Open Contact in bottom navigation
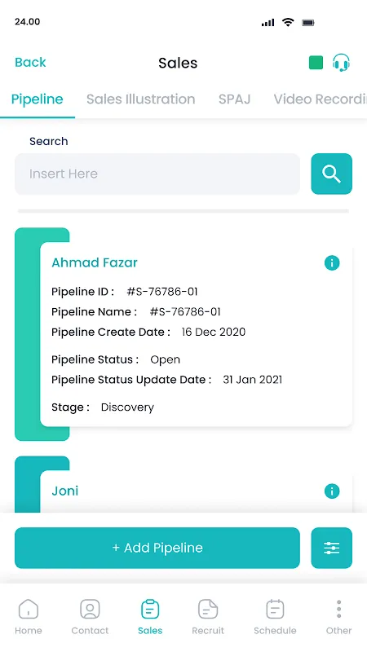The image size is (367, 652). [x=90, y=617]
